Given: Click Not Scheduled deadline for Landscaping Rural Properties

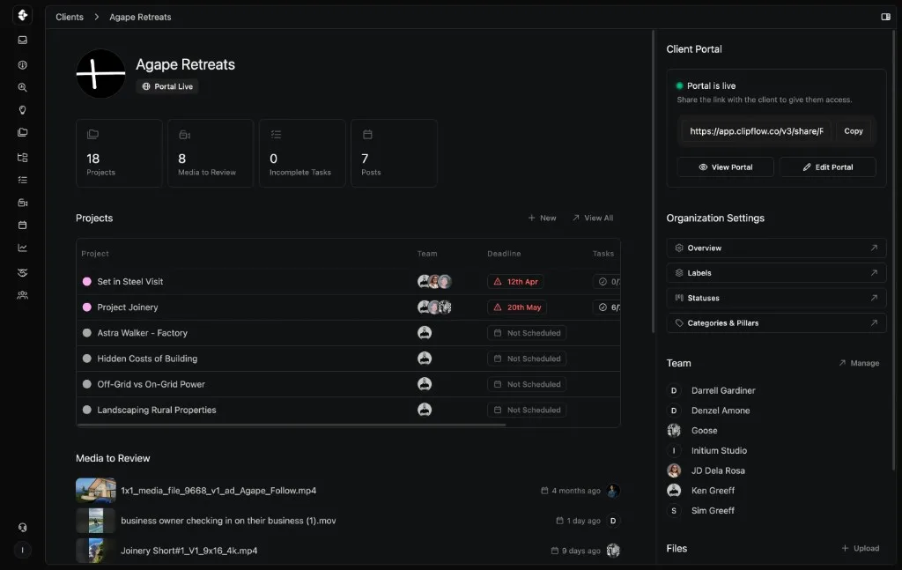Looking at the screenshot, I should tap(527, 411).
